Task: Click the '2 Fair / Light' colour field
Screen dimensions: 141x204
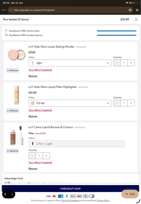Action: 76,144
